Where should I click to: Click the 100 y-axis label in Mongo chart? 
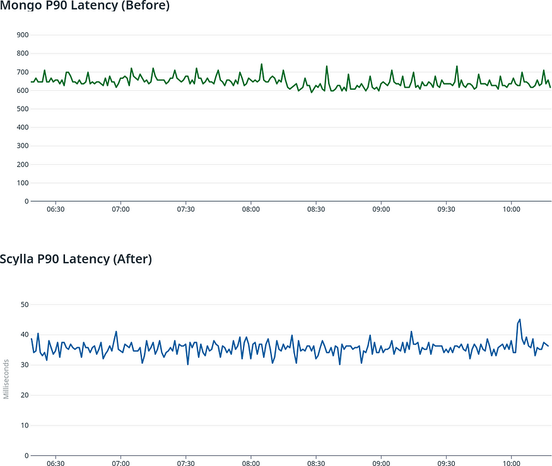(23, 182)
